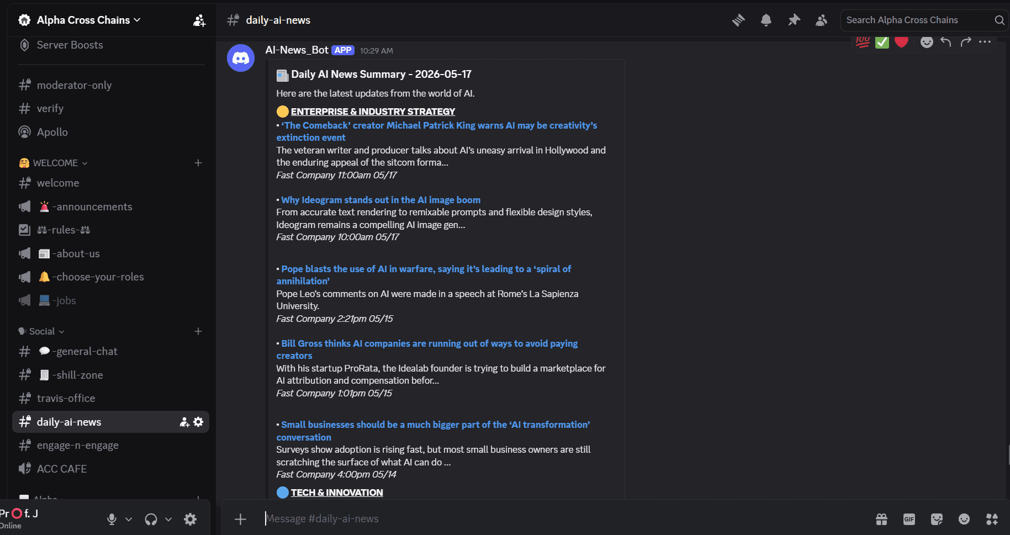The width and height of the screenshot is (1010, 535).
Task: Open engage-n-engage channel
Action: point(110,445)
